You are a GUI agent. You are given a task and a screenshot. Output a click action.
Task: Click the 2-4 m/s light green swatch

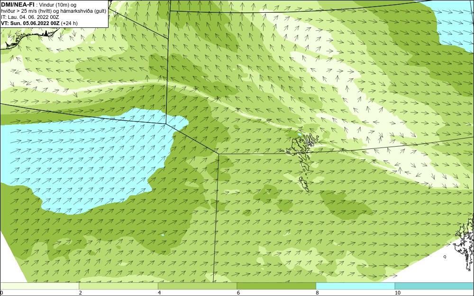118,286
